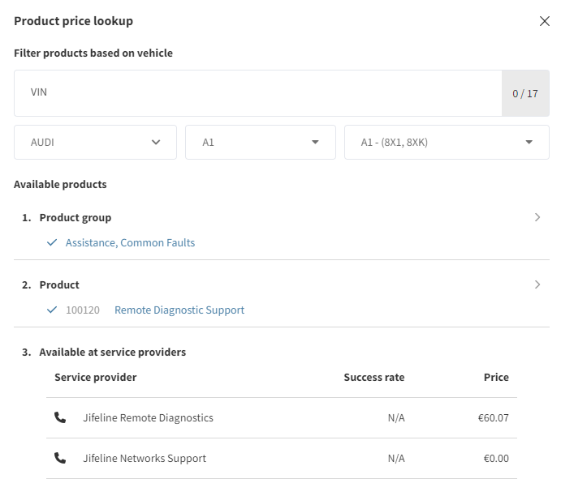Select the Jifeline Remote Diagnostics provider name

point(148,417)
